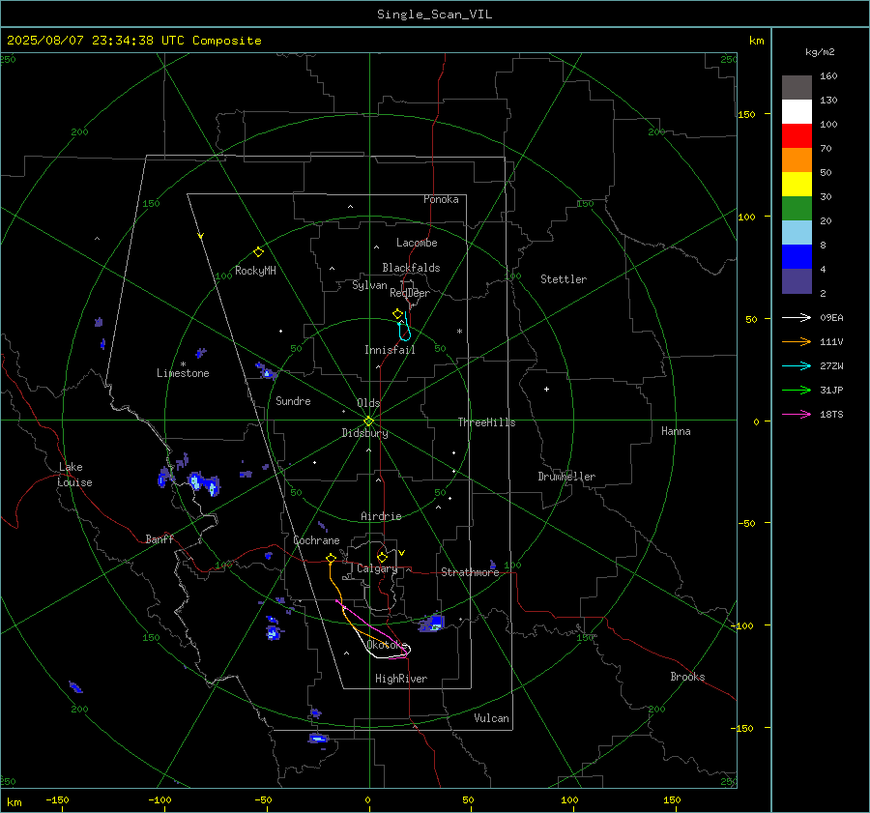Click the yellow diamond marker above Innisfail
870x813 pixels.
click(397, 314)
